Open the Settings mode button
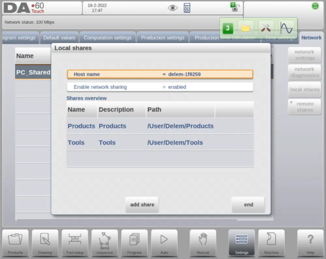326x259 pixels. 242,243
